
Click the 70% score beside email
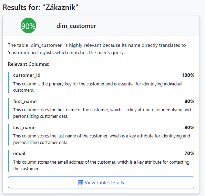click(189, 153)
